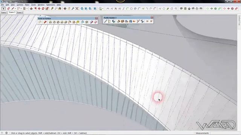This screenshot has height=135, width=241.
Task: Choose the Text label tool
Action: (56, 9)
